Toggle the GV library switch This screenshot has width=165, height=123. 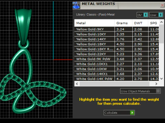142,15
